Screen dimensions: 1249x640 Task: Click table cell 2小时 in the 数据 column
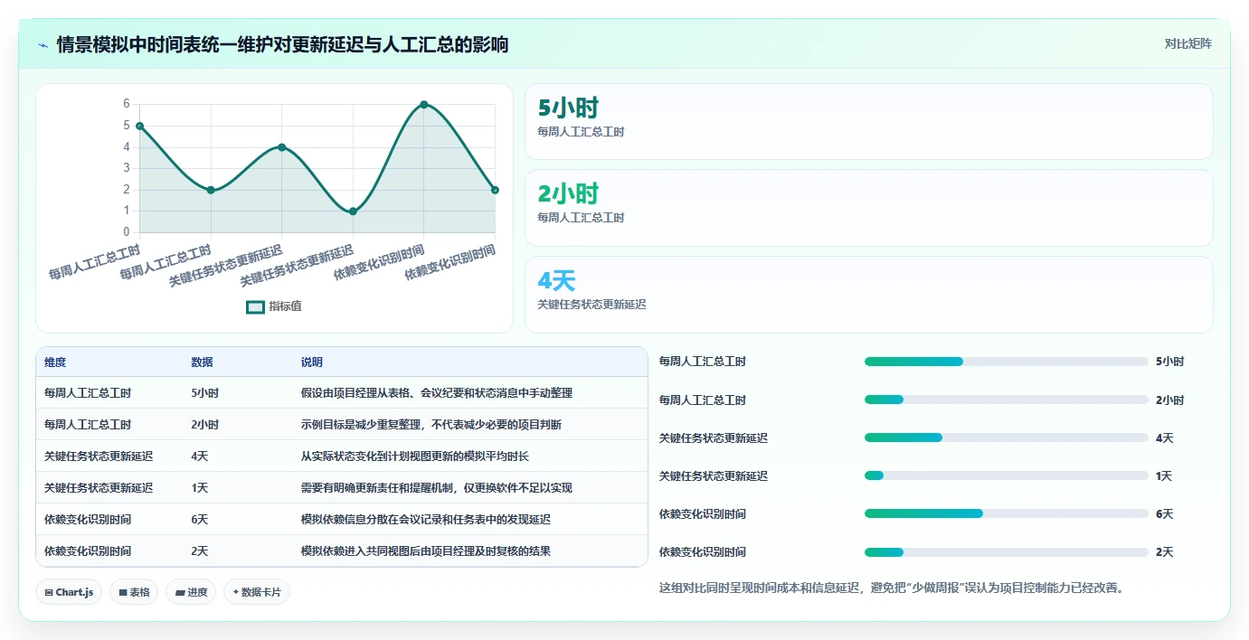tap(204, 425)
